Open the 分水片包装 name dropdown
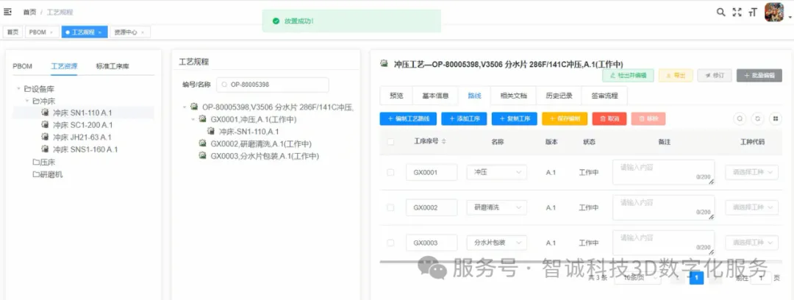Image resolution: width=794 pixels, height=300 pixels. pyautogui.click(x=496, y=243)
